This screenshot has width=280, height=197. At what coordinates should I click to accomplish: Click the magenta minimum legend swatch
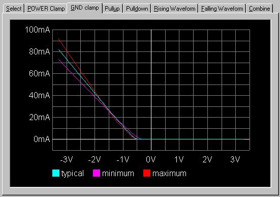pos(97,173)
